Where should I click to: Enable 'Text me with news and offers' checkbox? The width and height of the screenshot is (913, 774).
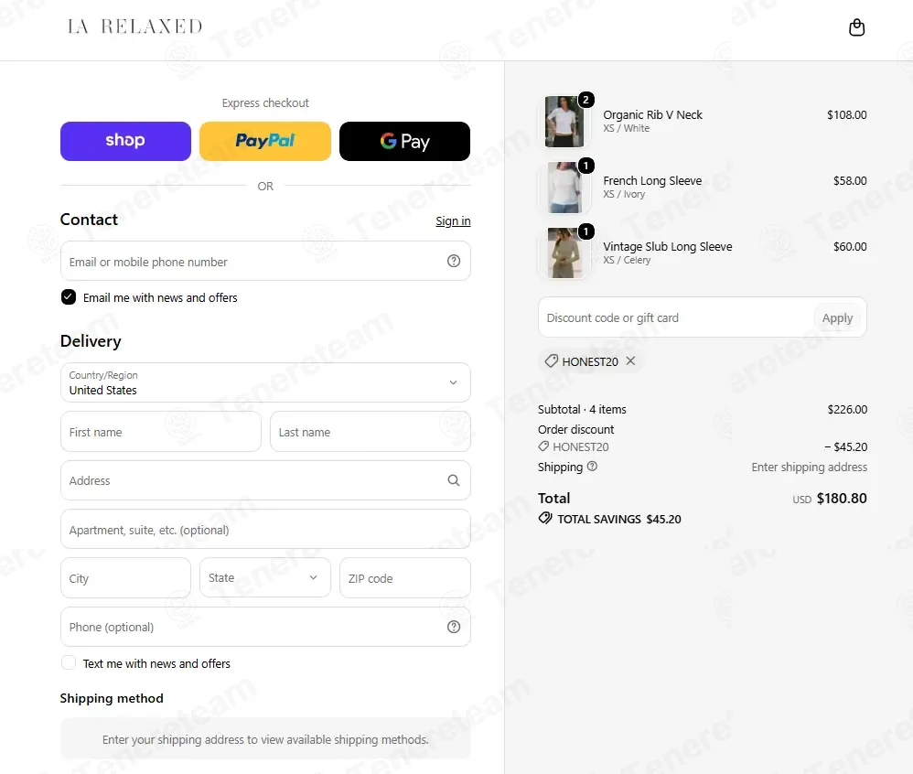[x=68, y=662]
